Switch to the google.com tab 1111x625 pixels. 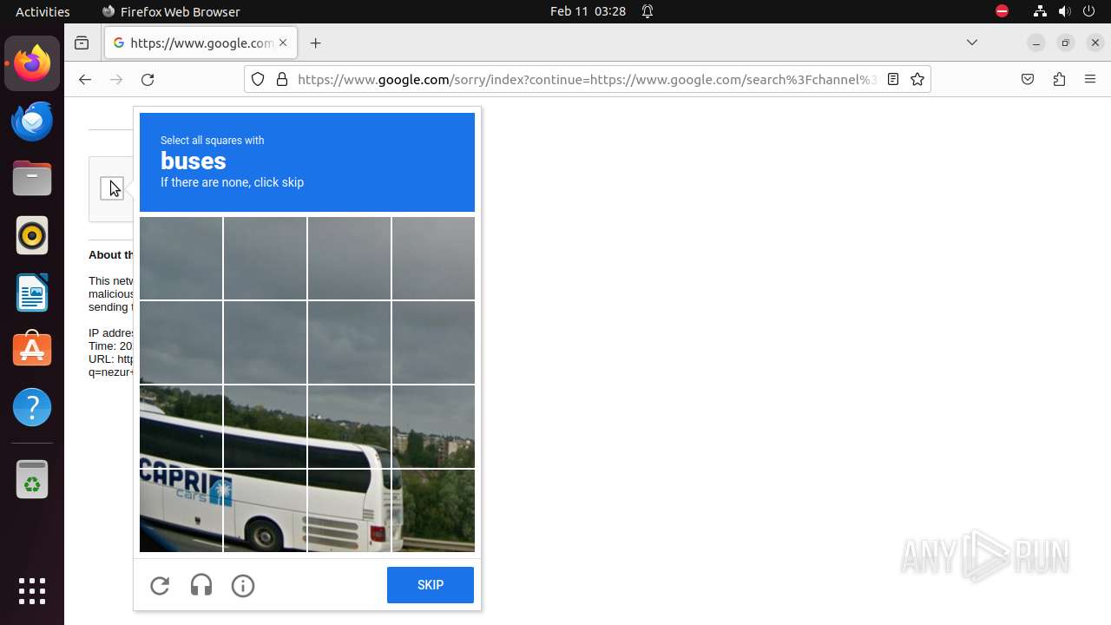[201, 43]
